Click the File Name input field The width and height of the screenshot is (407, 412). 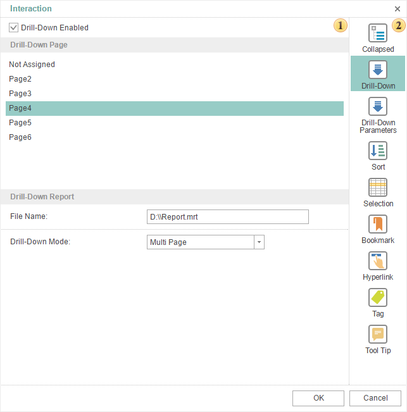[x=227, y=217]
